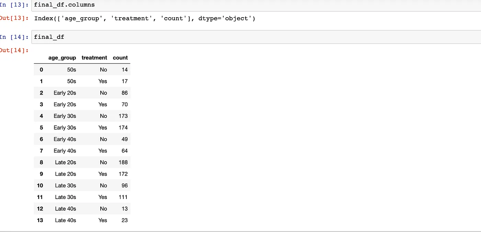
Task: Select row index 10 in the table
Action: coord(40,186)
